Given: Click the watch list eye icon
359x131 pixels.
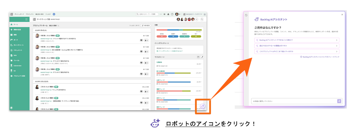Looking at the screenshot, I should 164,14.
